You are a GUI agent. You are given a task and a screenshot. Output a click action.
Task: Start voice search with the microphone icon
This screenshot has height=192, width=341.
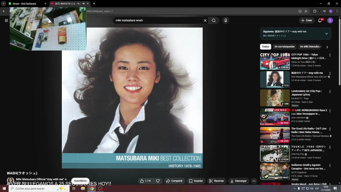click(x=226, y=21)
